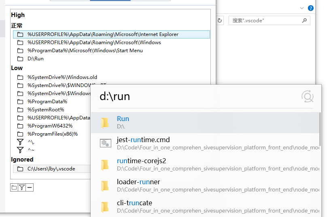Click the search results scrollbar thumb
This screenshot has height=217, width=333.
tap(320, 130)
